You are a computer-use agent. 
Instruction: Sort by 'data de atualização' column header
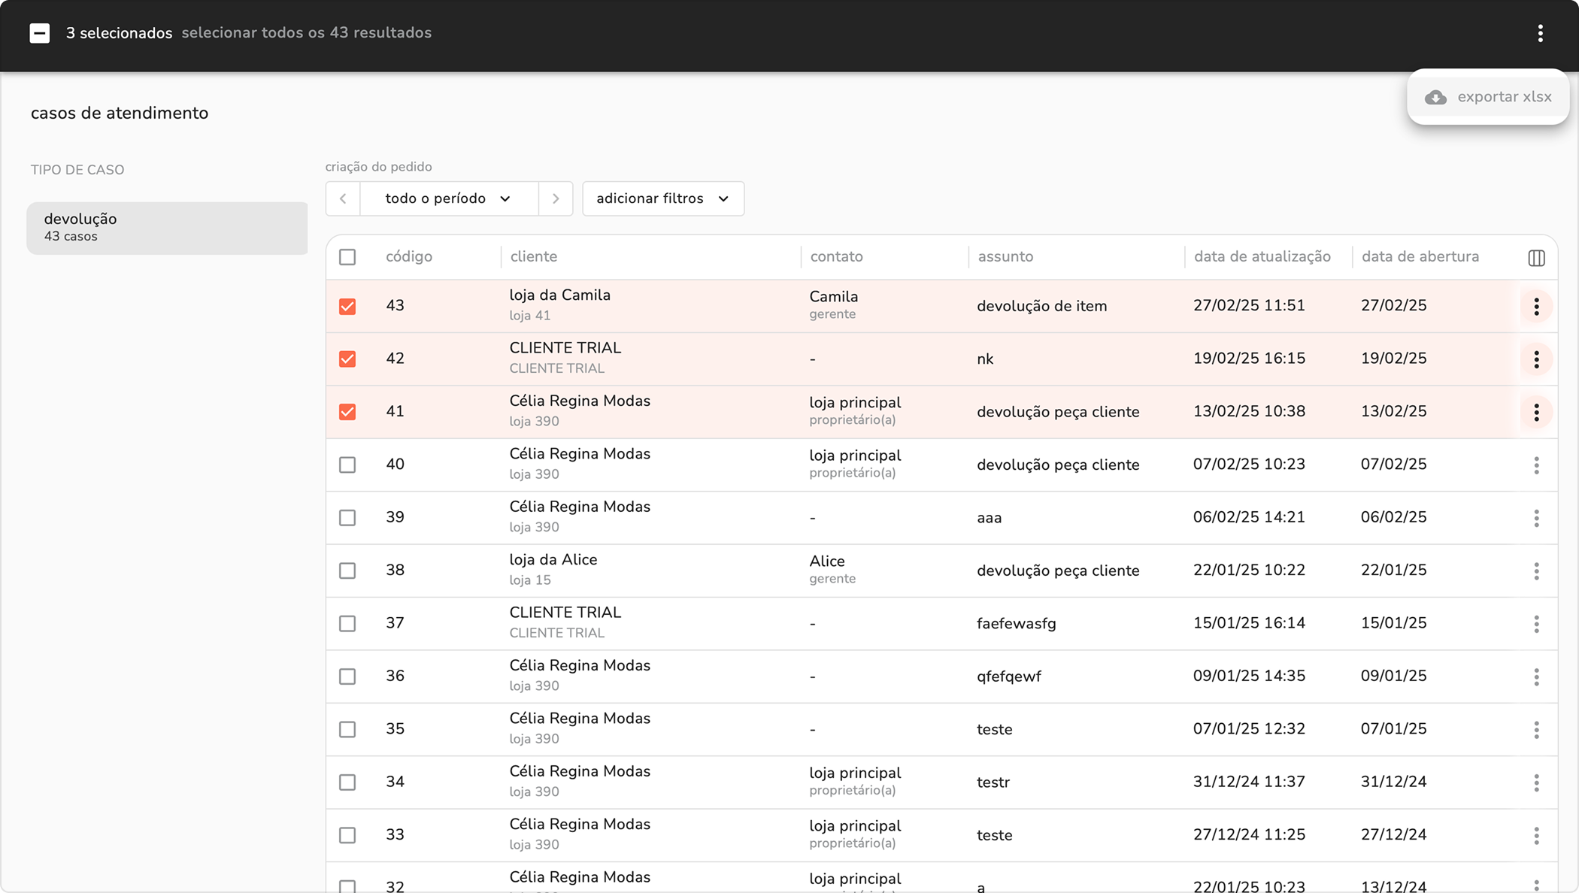[1262, 256]
